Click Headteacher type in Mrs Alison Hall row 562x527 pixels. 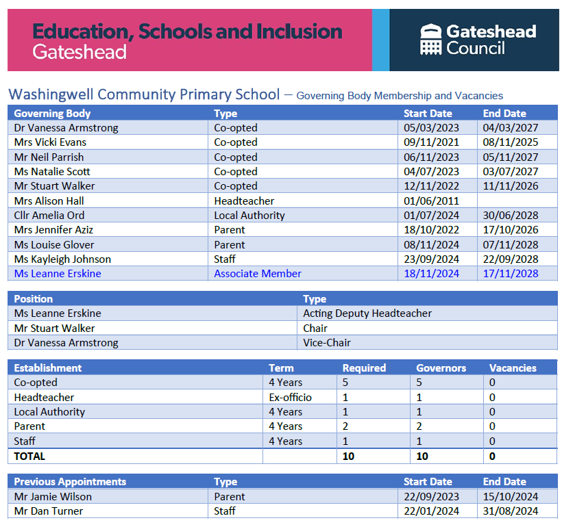point(244,201)
